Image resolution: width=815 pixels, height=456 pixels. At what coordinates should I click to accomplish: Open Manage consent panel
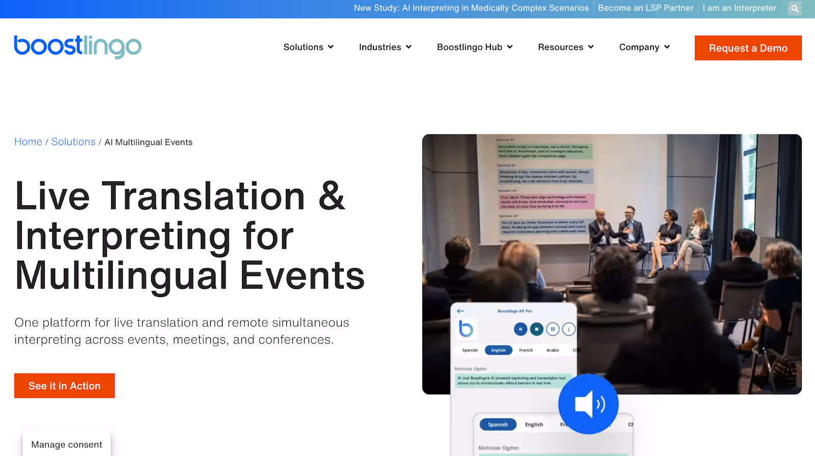tap(67, 444)
